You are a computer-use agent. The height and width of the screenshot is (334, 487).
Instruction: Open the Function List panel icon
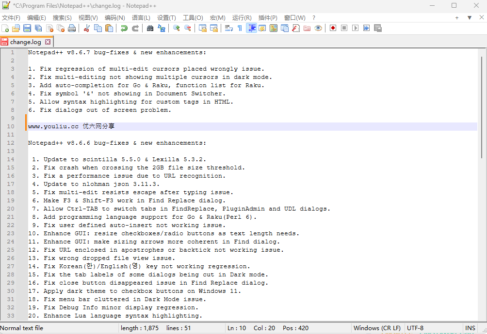click(x=296, y=28)
